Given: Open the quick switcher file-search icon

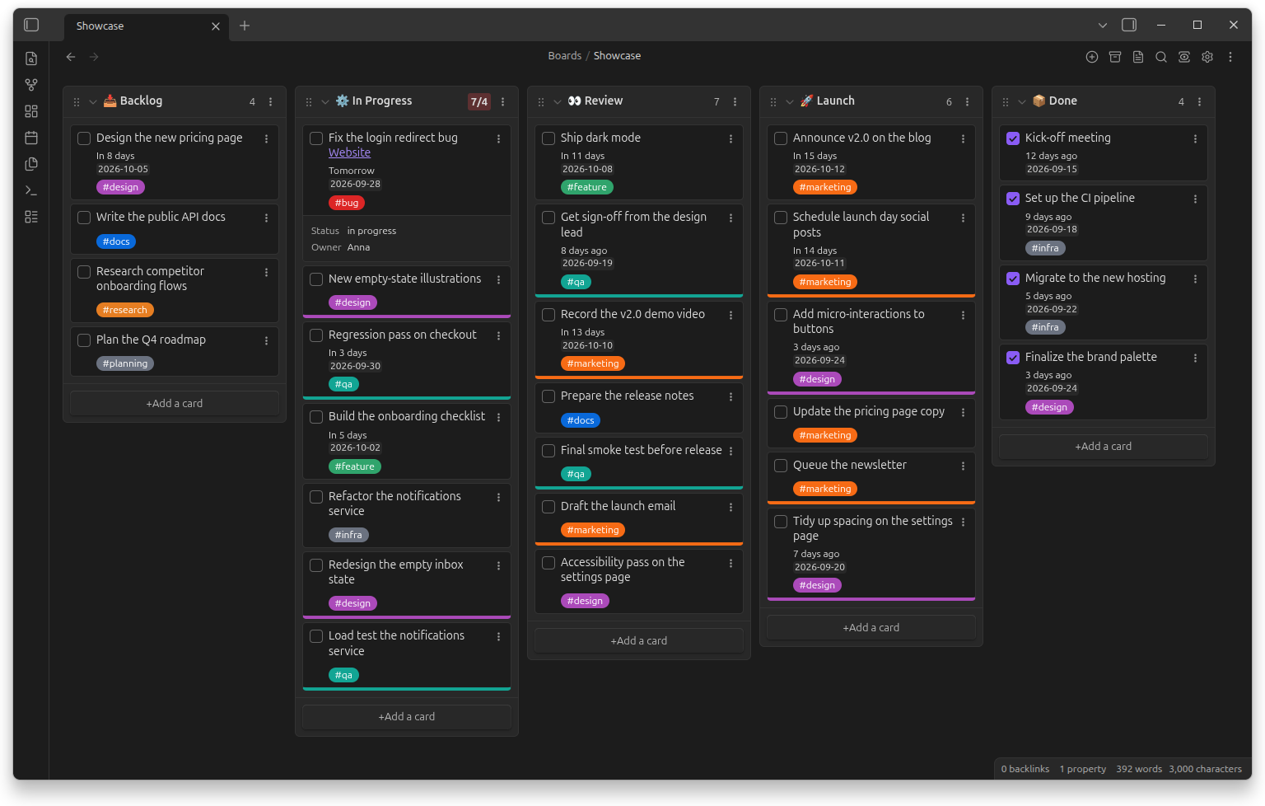Looking at the screenshot, I should click(x=31, y=59).
